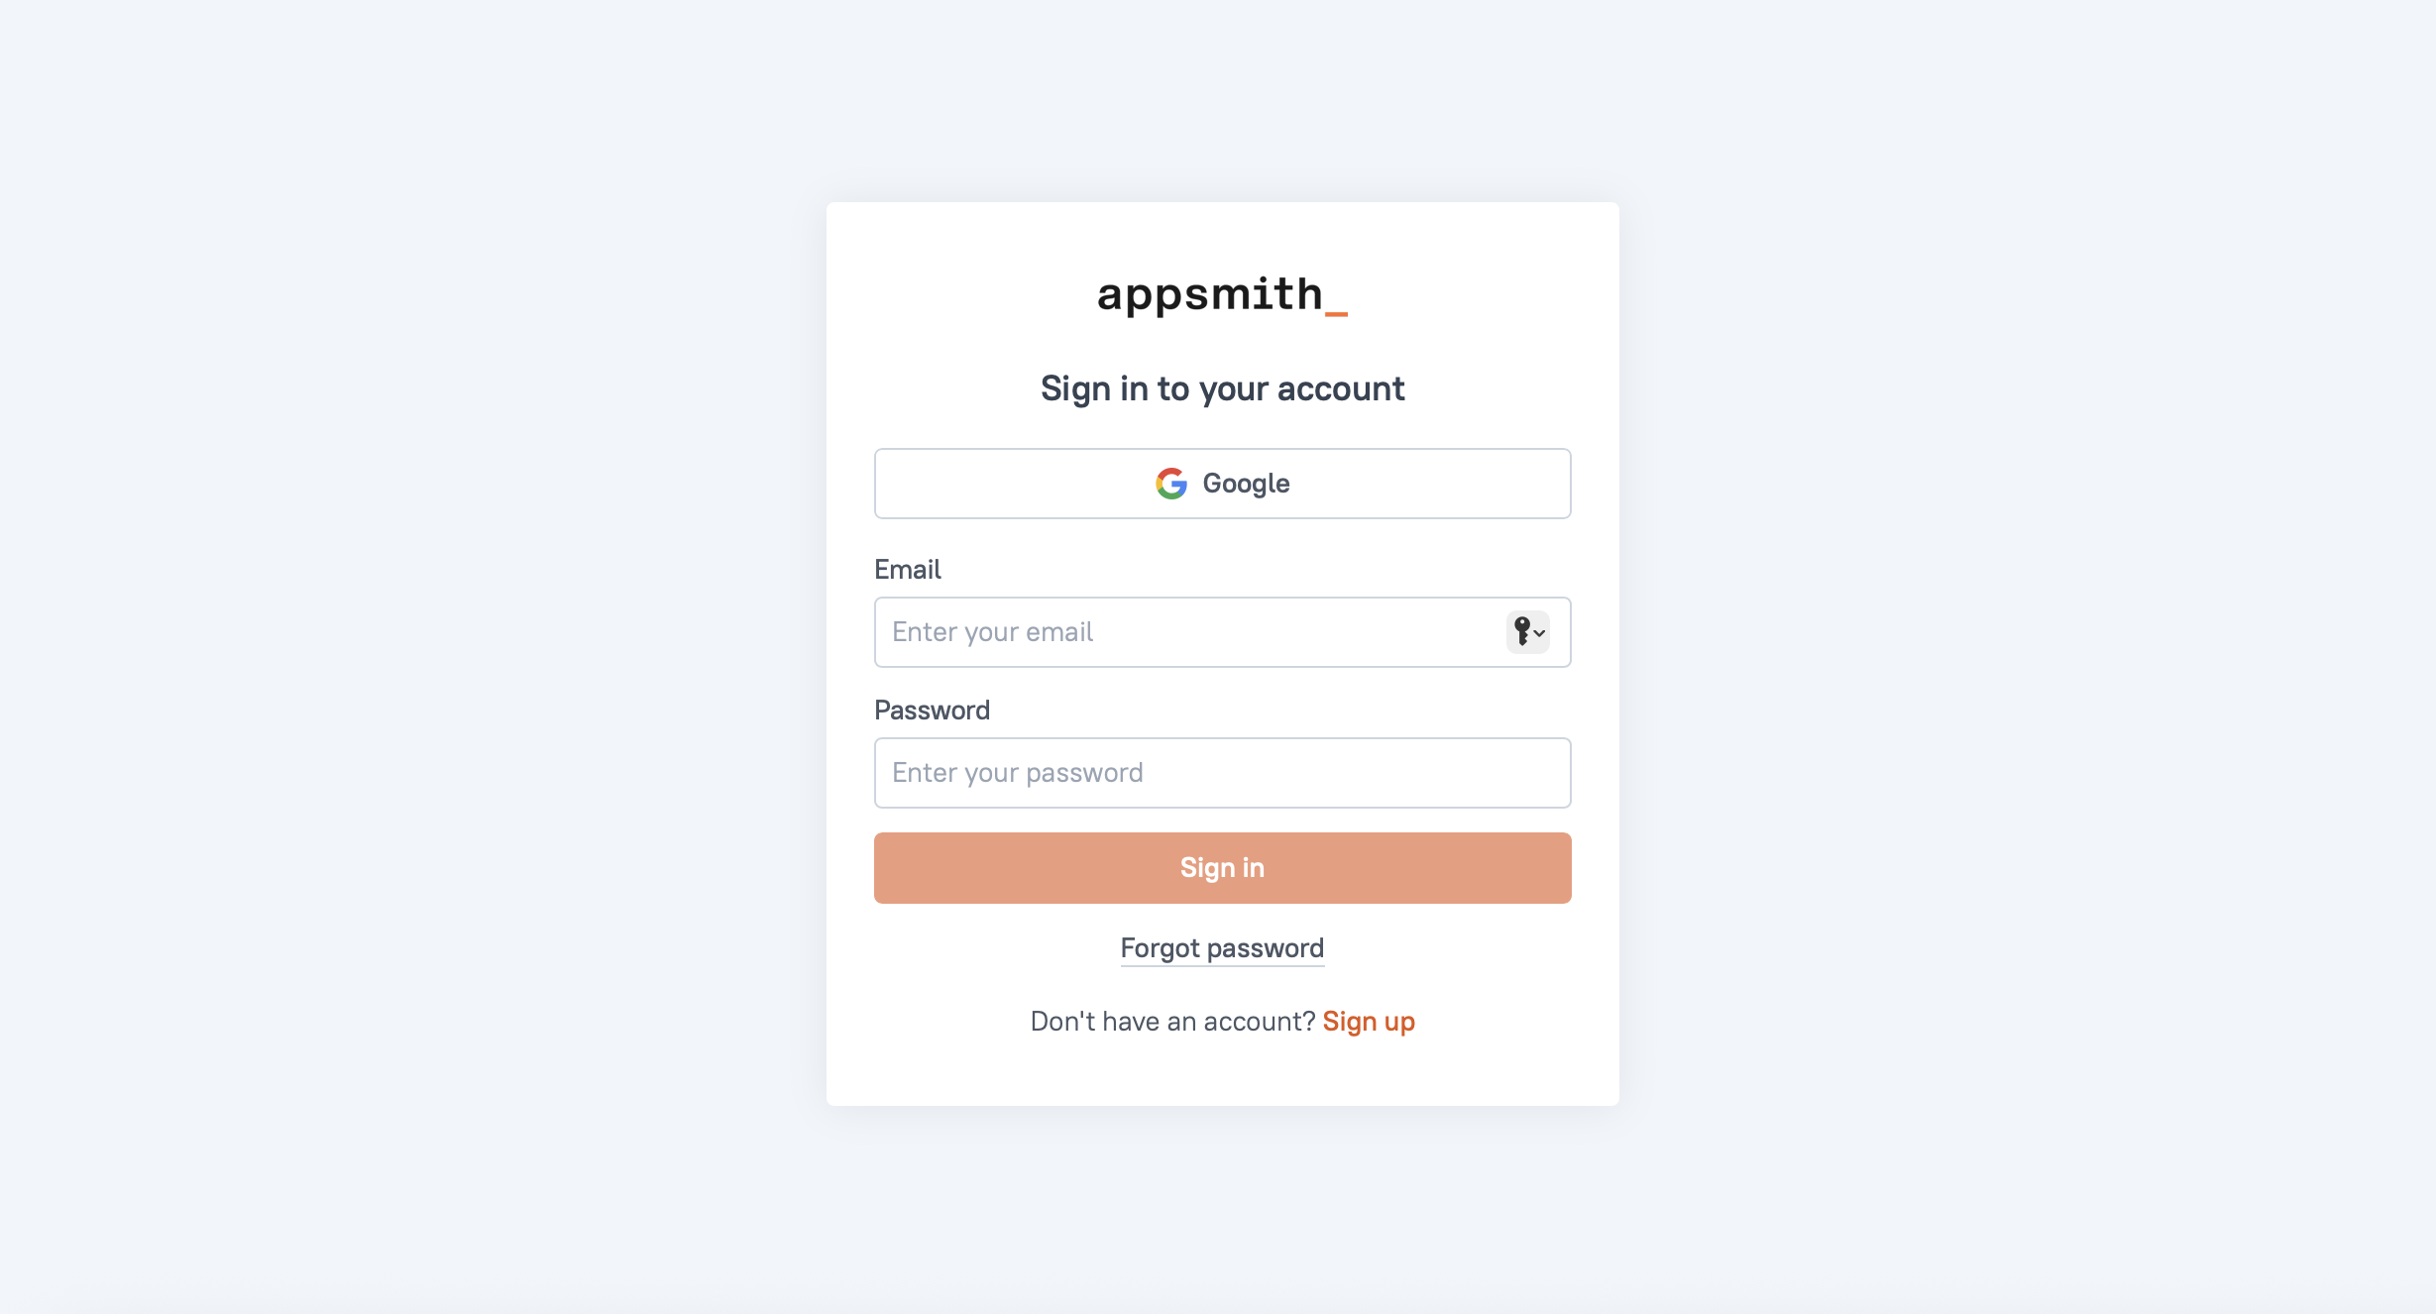This screenshot has height=1314, width=2436.
Task: Click the "Don't have an account?" text
Action: 1172,1022
